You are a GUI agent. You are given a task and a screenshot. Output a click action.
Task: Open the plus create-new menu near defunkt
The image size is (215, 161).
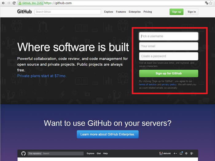pos(175,153)
